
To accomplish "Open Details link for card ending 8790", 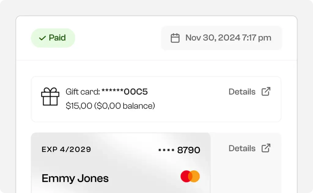I will tap(242, 148).
